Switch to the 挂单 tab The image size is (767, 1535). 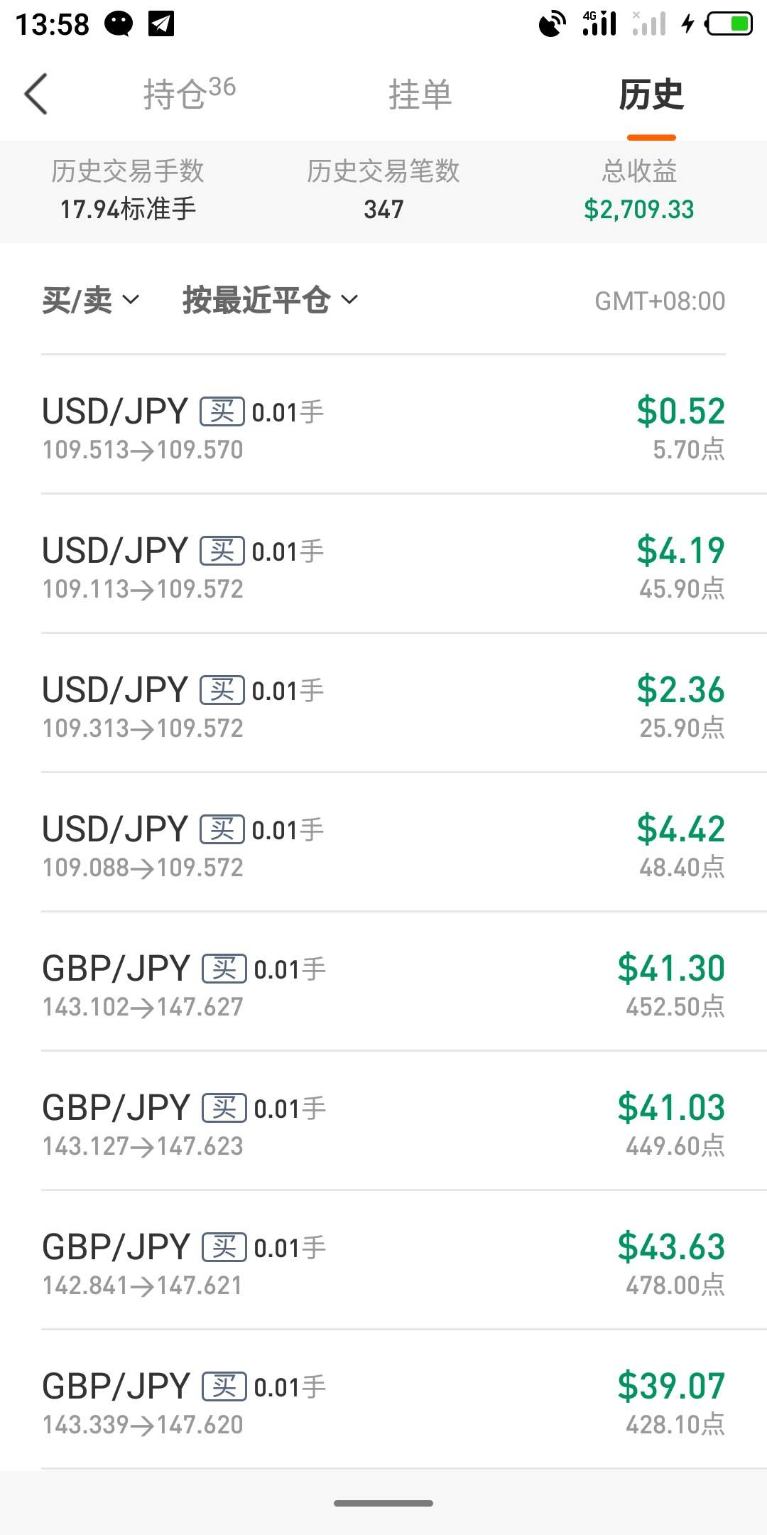420,95
